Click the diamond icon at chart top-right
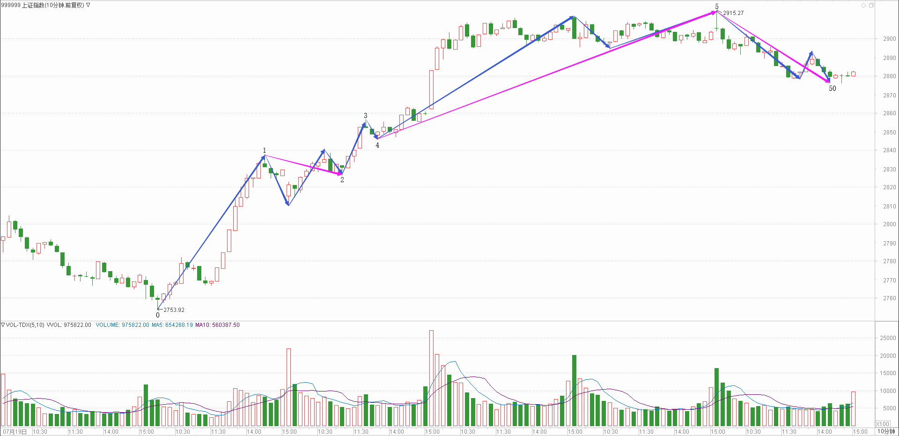Screen dimensions: 899x436 [x=863, y=5]
